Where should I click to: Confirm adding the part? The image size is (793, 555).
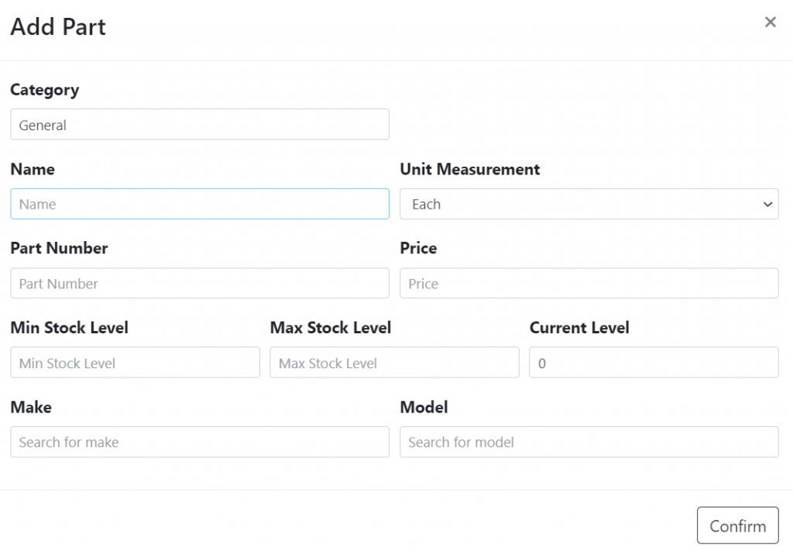[737, 526]
